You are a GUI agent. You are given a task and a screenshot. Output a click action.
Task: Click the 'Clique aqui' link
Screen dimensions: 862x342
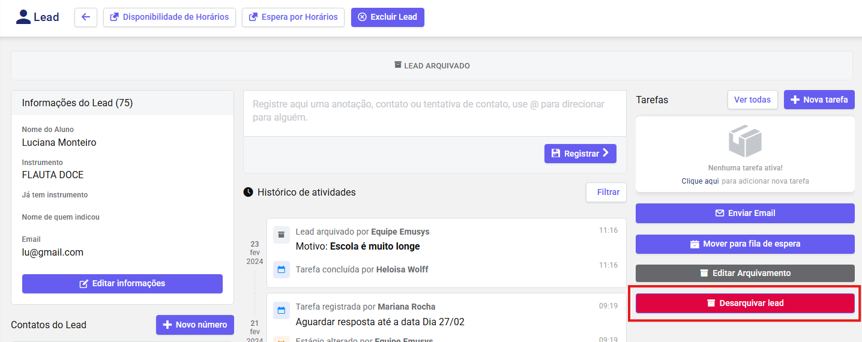[699, 181]
